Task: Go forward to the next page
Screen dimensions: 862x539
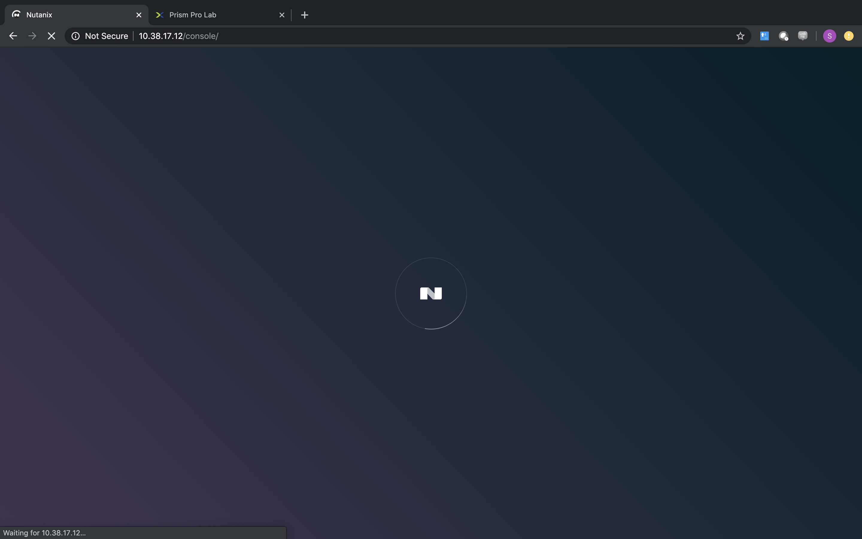Action: (x=32, y=36)
